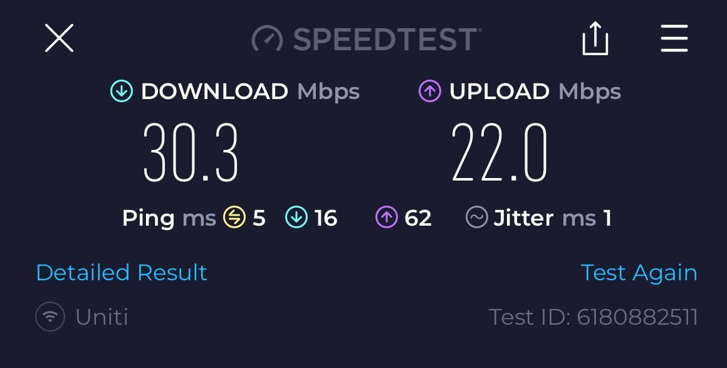
Task: Tap the Test ID 6180882511 text
Action: (x=594, y=317)
